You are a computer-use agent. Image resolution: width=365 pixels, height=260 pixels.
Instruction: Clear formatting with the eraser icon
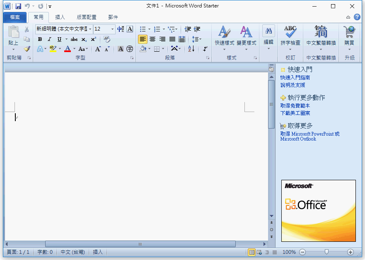pyautogui.click(x=107, y=39)
